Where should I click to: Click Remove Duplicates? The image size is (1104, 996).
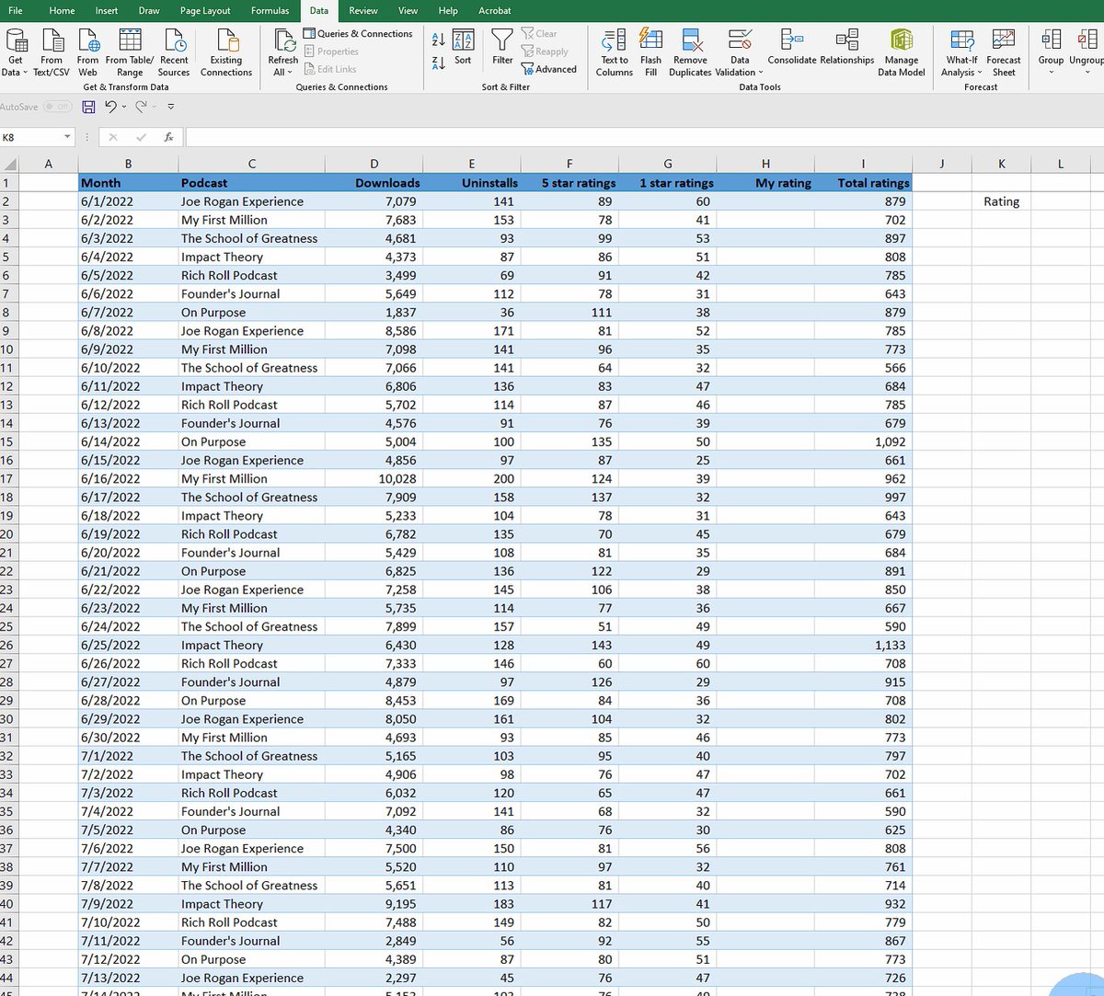pyautogui.click(x=690, y=52)
